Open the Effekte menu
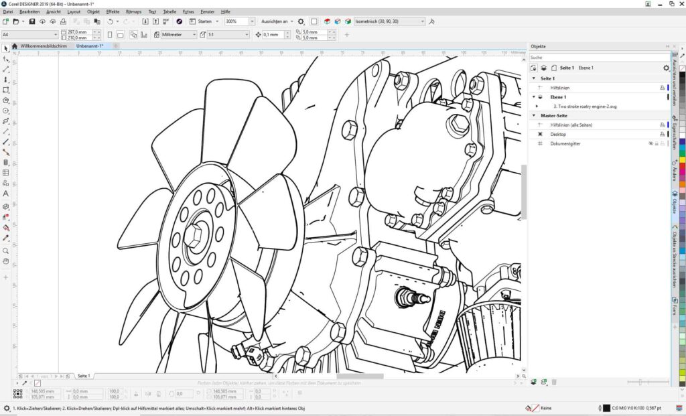This screenshot has width=686, height=416. [113, 12]
